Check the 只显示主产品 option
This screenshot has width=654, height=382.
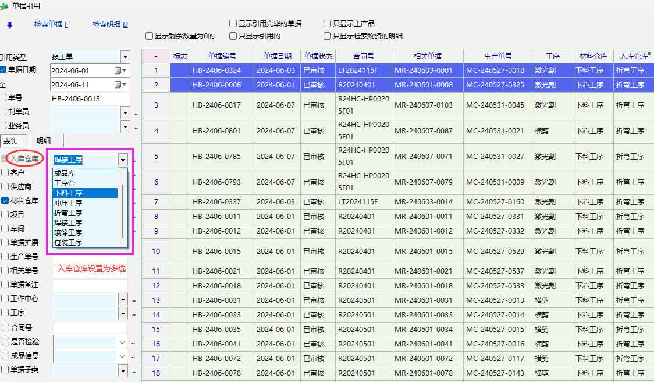328,24
